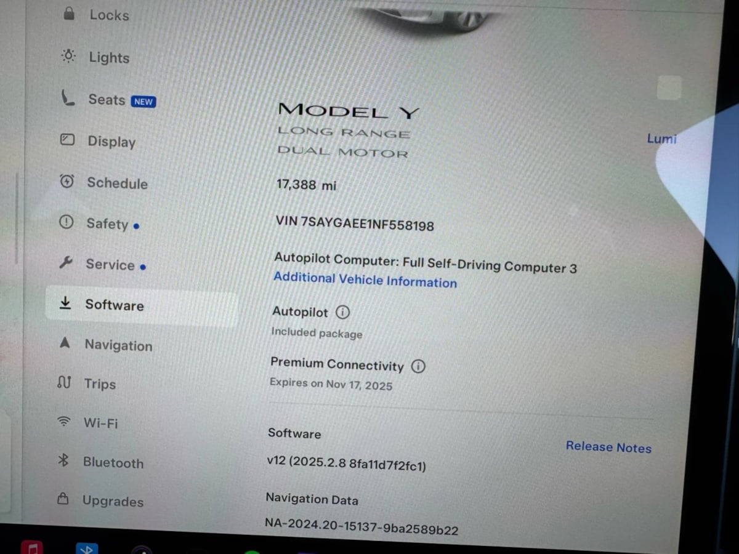The height and width of the screenshot is (554, 739).
Task: Tap the Lumi vehicle name
Action: pos(661,138)
